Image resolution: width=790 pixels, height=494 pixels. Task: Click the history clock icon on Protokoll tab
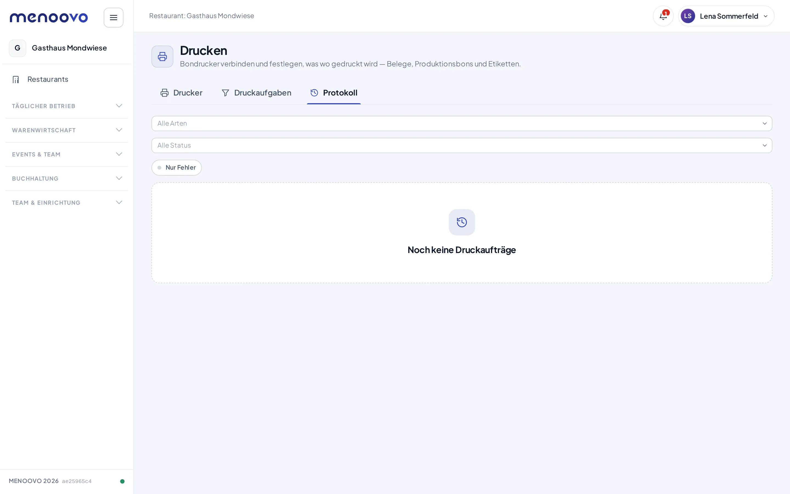tap(314, 93)
